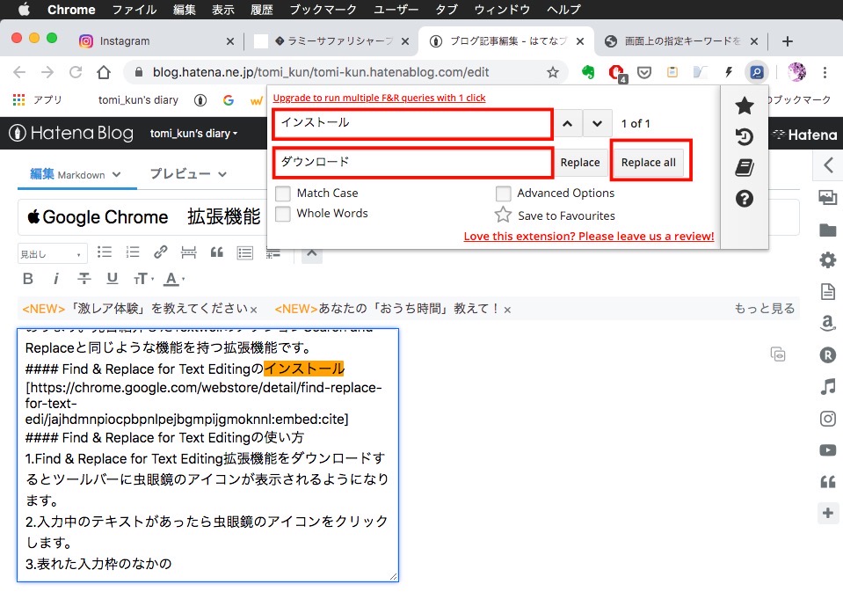Collapse the right sidebar with chevron

click(x=828, y=164)
